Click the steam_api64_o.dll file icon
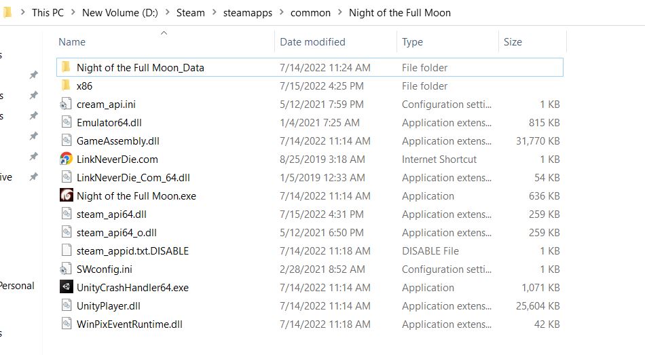Image resolution: width=645 pixels, height=355 pixels. click(66, 232)
